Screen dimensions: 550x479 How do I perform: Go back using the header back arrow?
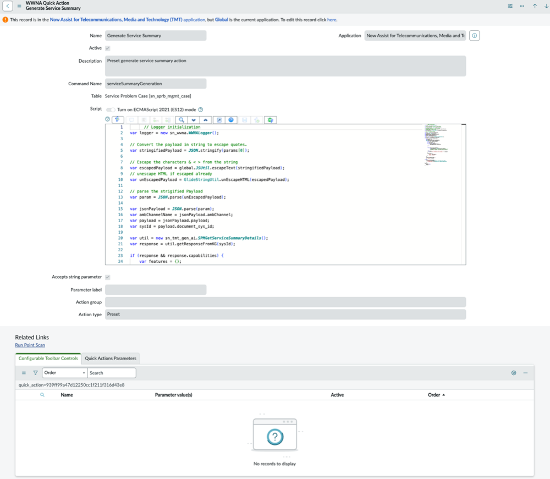[8, 6]
